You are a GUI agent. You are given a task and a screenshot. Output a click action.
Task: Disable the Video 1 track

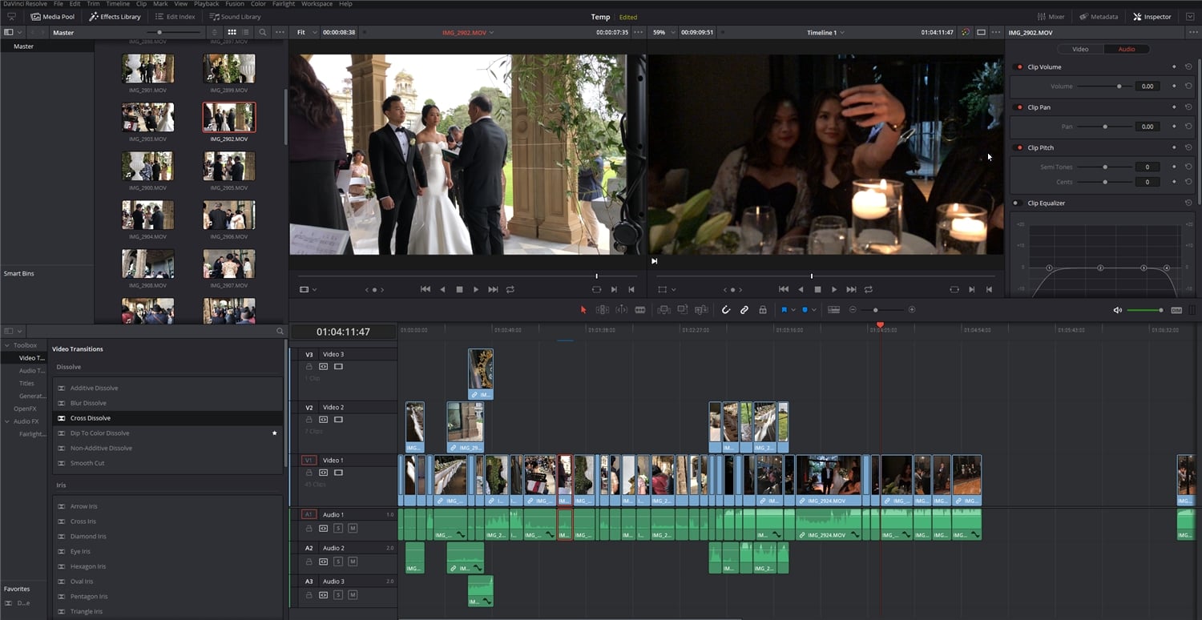click(x=338, y=473)
